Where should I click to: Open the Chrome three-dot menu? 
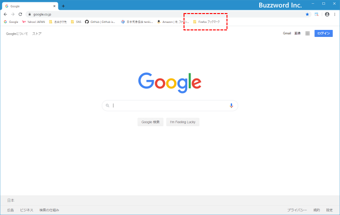click(335, 14)
